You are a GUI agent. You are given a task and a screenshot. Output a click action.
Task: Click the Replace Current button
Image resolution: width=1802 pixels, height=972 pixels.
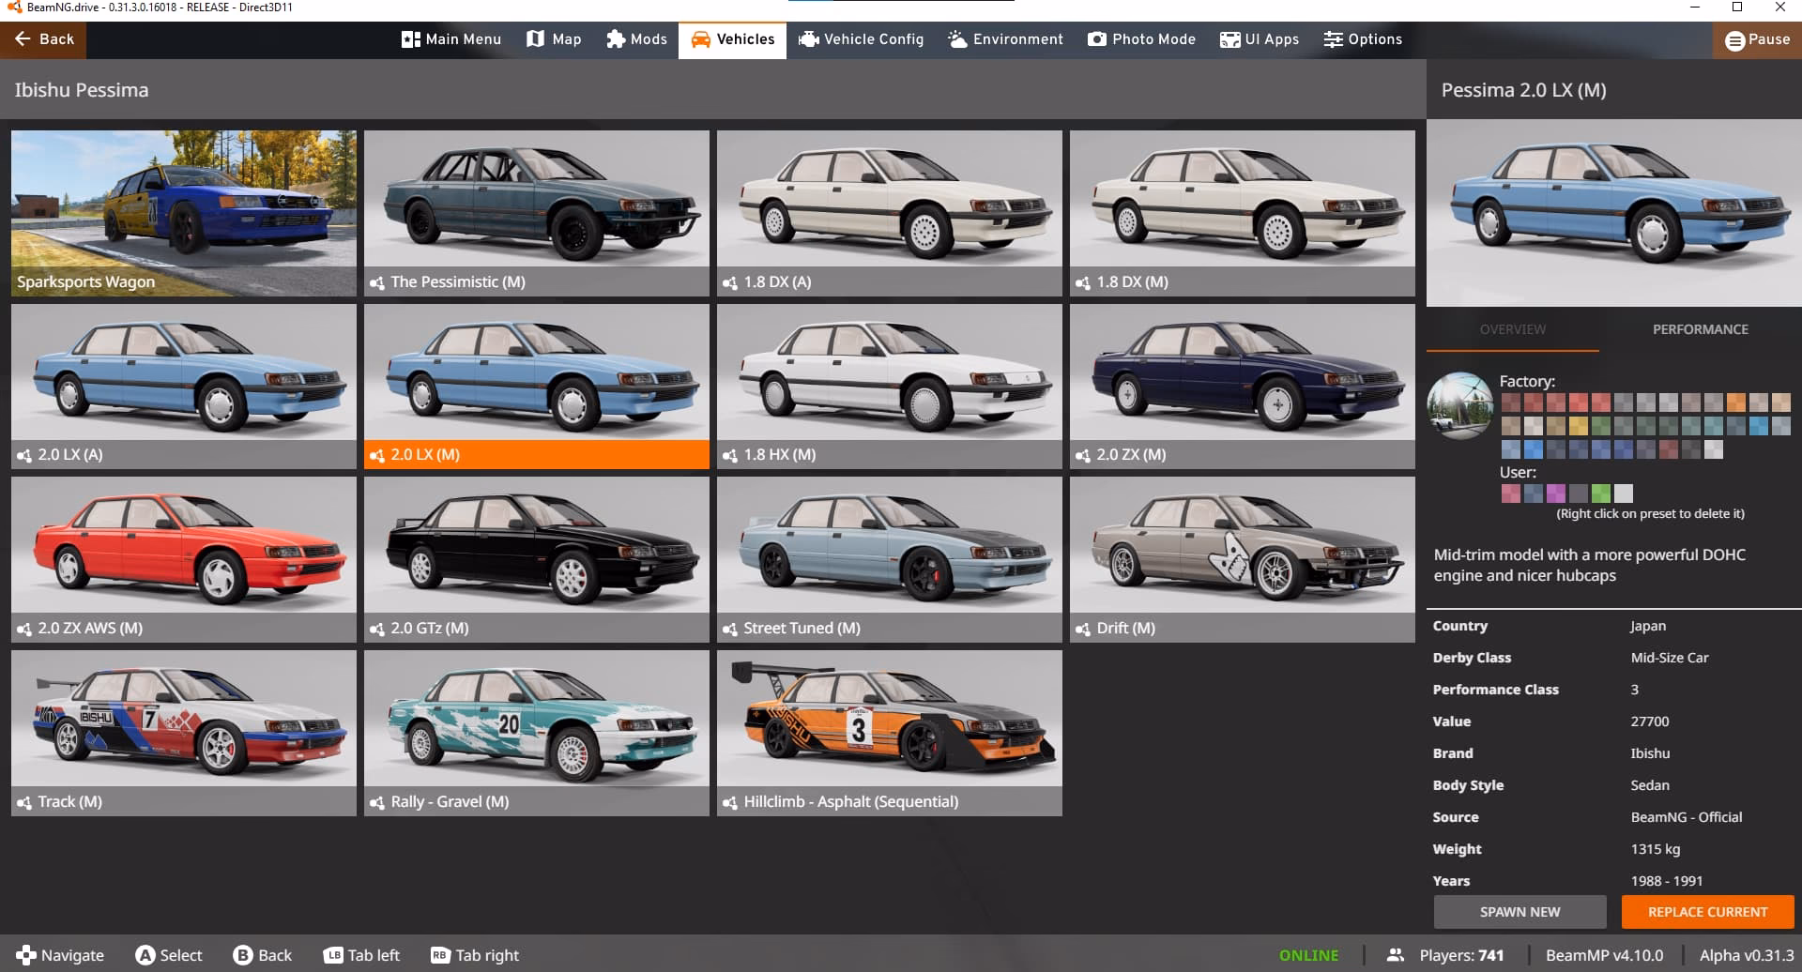click(1707, 912)
